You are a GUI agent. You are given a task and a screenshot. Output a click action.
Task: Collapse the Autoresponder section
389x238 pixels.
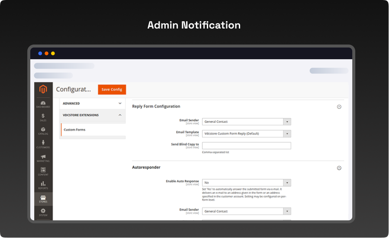tap(339, 168)
